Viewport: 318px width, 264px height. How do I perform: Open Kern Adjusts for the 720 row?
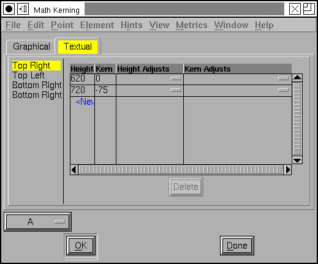(238, 91)
